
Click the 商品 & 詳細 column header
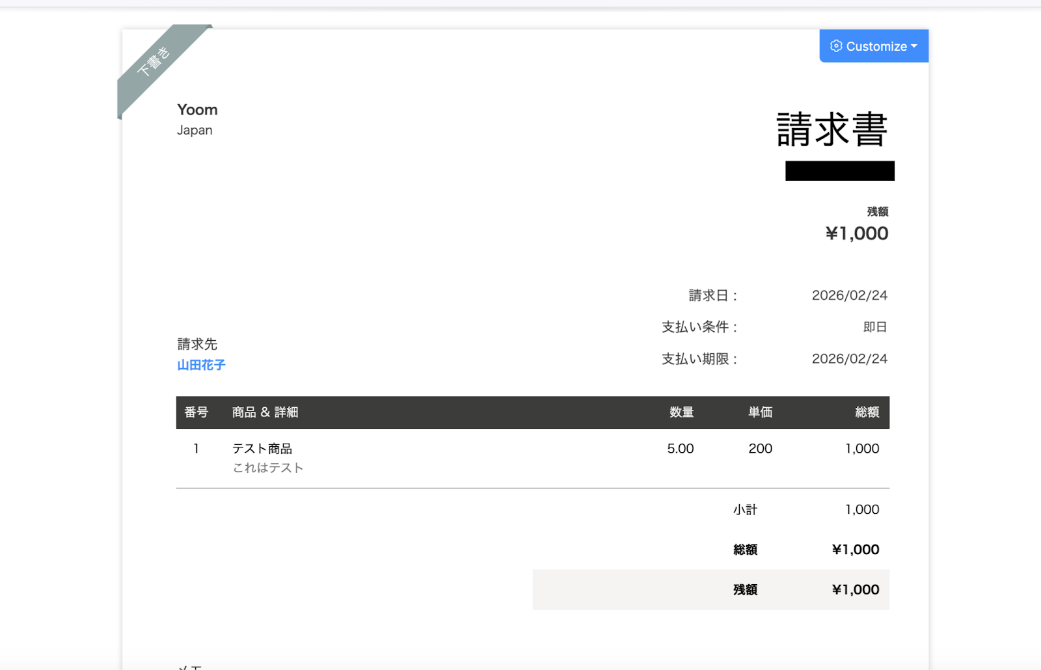click(265, 412)
